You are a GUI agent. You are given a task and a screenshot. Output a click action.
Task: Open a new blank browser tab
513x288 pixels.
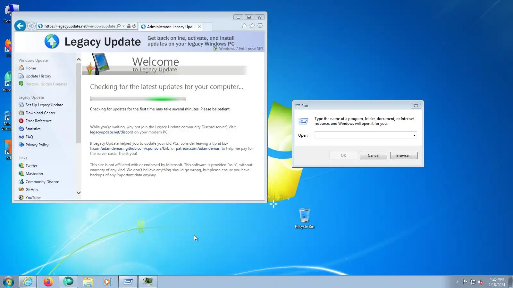point(208,27)
